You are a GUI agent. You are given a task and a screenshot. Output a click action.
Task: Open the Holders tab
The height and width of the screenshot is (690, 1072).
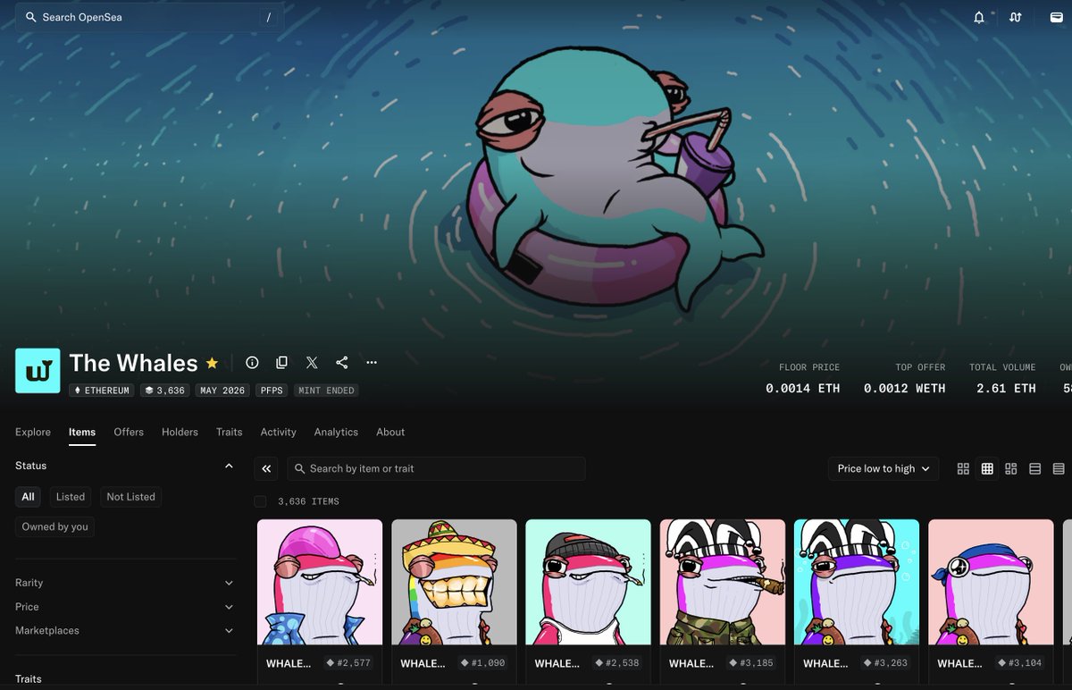click(180, 432)
